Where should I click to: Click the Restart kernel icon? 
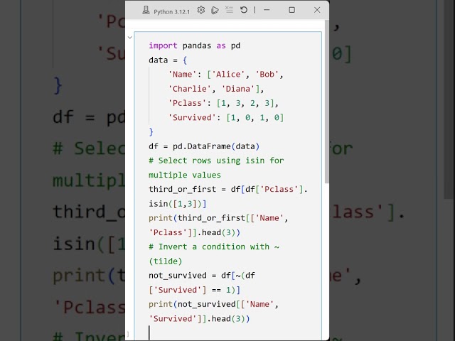coord(244,10)
